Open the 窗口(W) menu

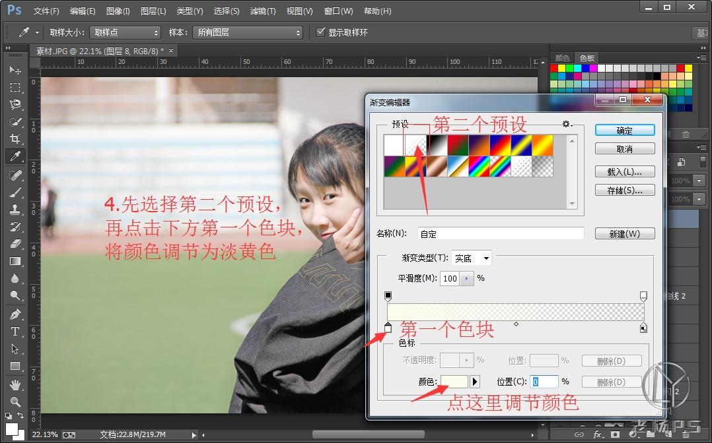click(x=338, y=11)
